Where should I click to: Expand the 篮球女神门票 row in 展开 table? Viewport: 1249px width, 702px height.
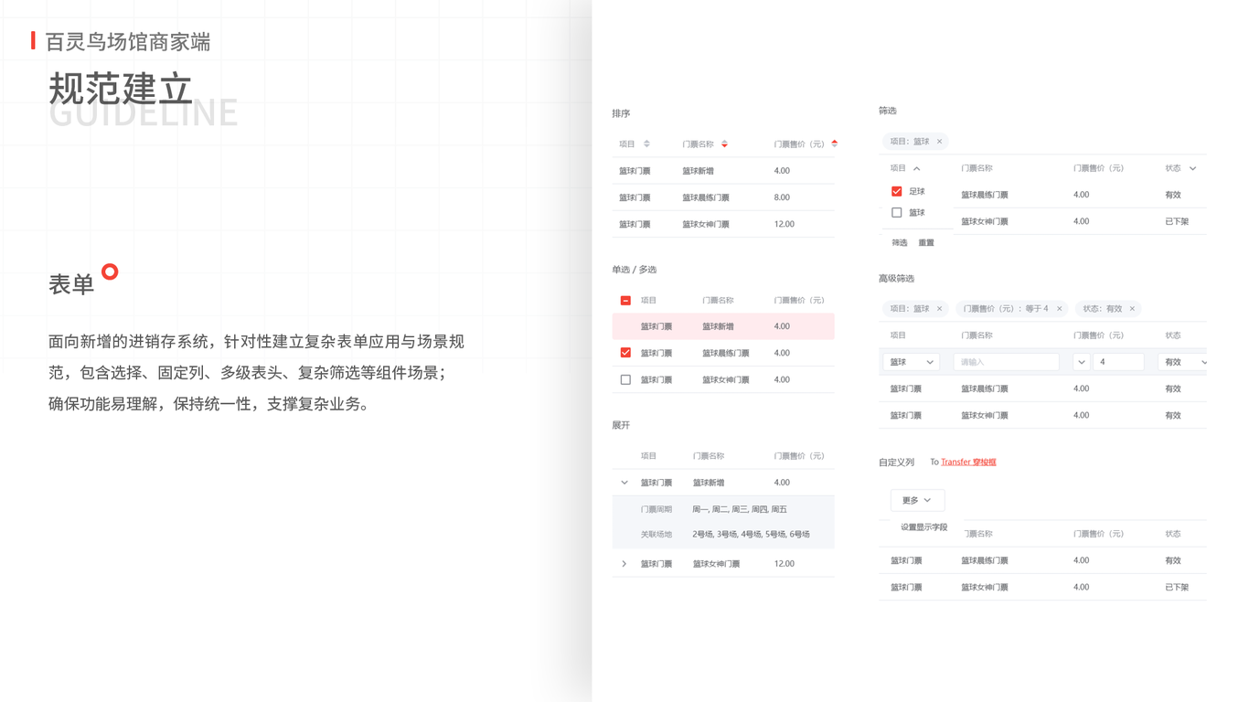tap(624, 564)
